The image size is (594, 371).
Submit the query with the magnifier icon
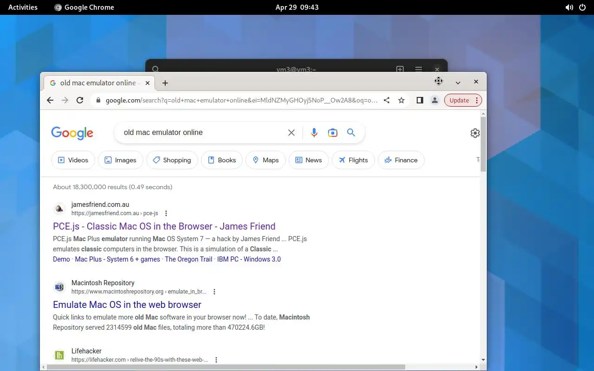tap(351, 133)
